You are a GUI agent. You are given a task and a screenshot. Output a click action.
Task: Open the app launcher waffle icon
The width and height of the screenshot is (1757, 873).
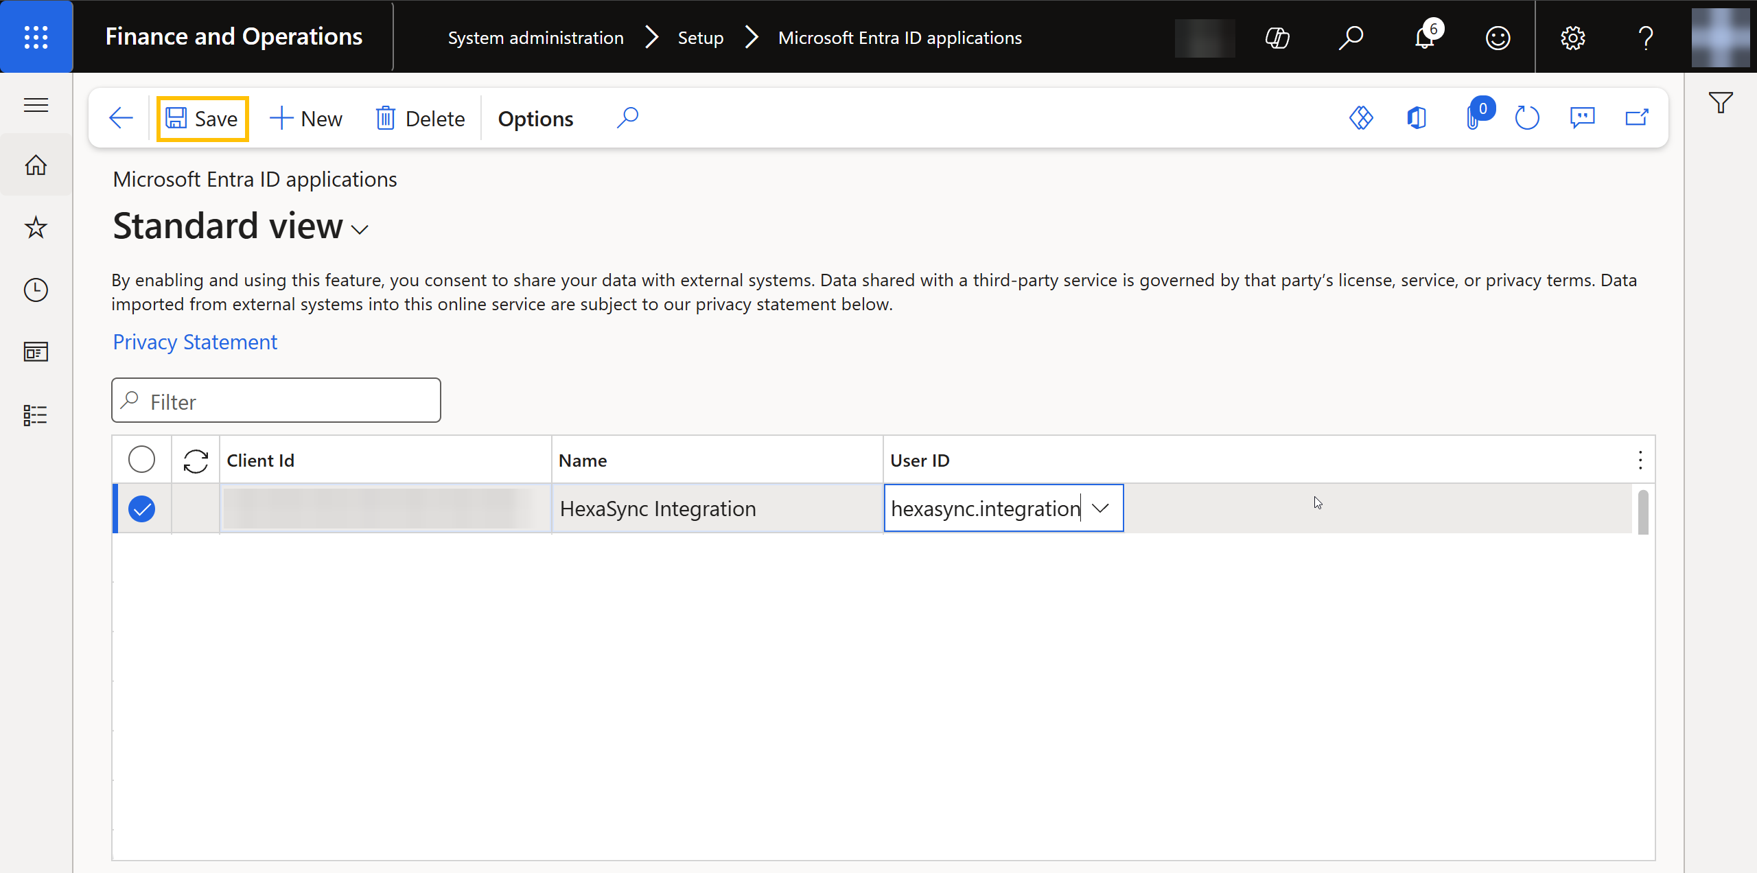36,36
